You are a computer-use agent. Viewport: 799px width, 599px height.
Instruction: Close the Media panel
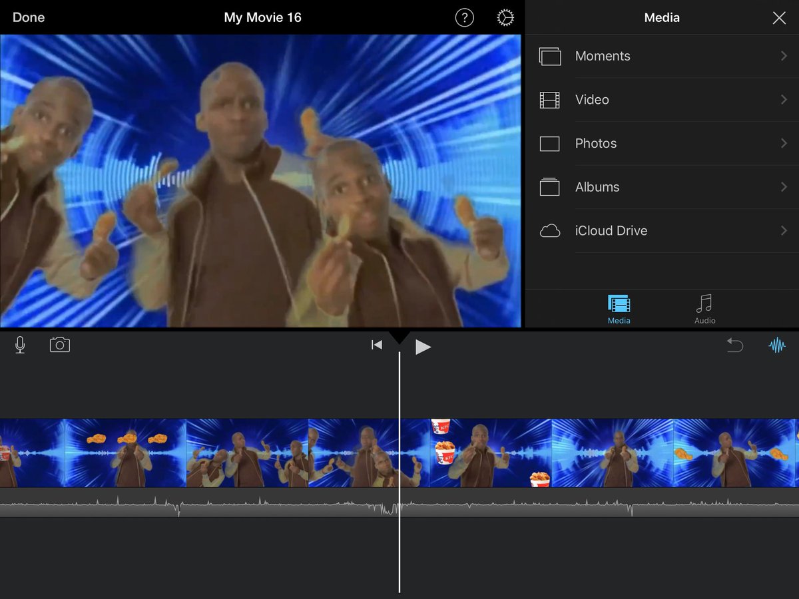click(x=779, y=18)
